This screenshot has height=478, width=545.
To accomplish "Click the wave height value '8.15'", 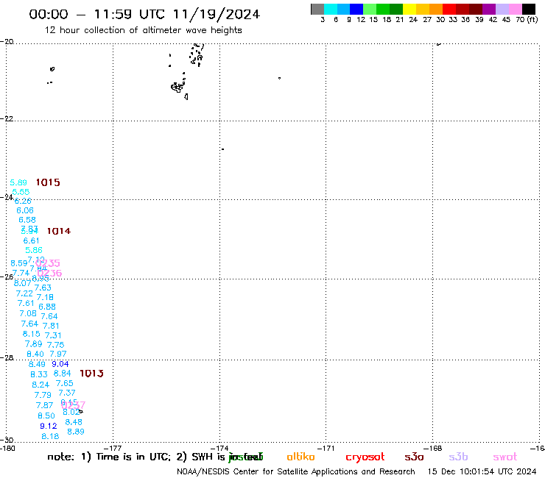I will click(32, 334).
